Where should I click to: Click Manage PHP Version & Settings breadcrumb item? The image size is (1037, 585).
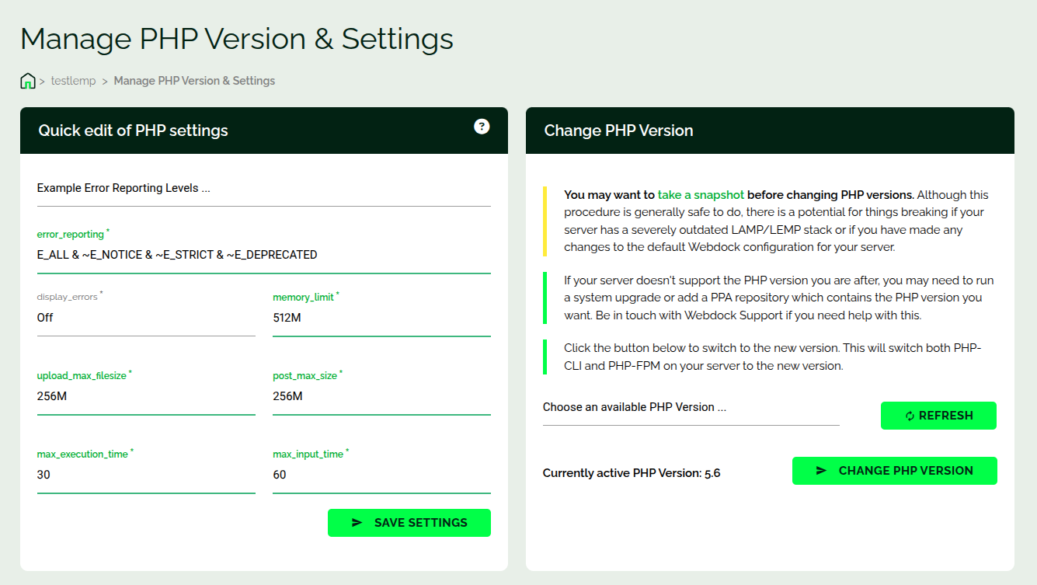tap(194, 81)
